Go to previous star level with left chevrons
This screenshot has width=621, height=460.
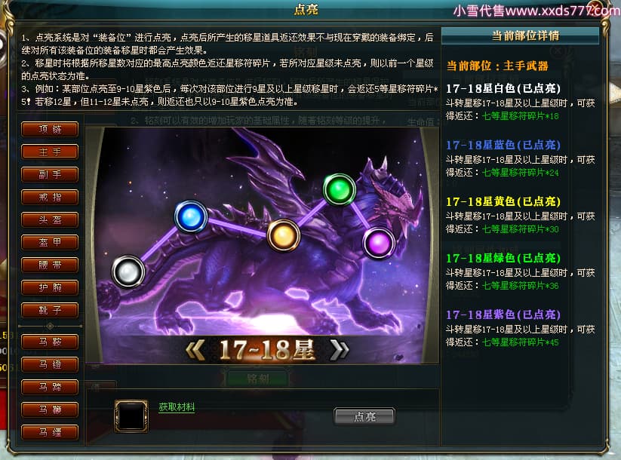tap(195, 351)
